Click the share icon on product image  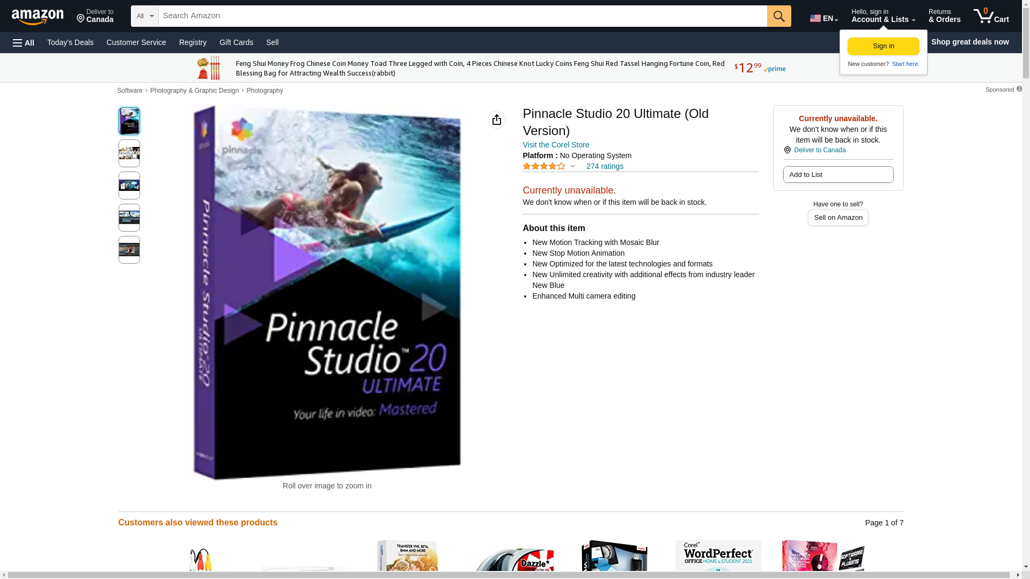496,120
